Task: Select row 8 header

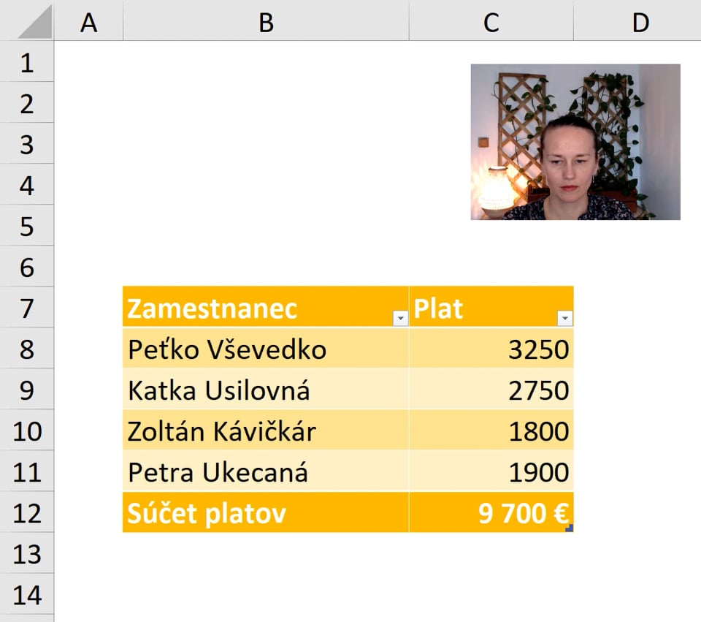Action: [x=27, y=348]
